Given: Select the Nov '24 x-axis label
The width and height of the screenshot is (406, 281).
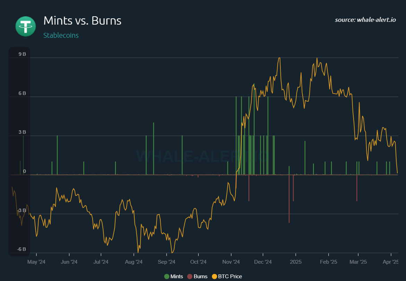Looking at the screenshot, I should [231, 262].
